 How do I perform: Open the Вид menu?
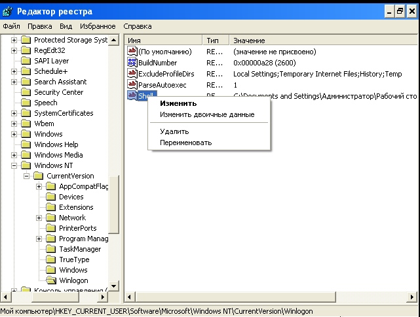(x=66, y=26)
